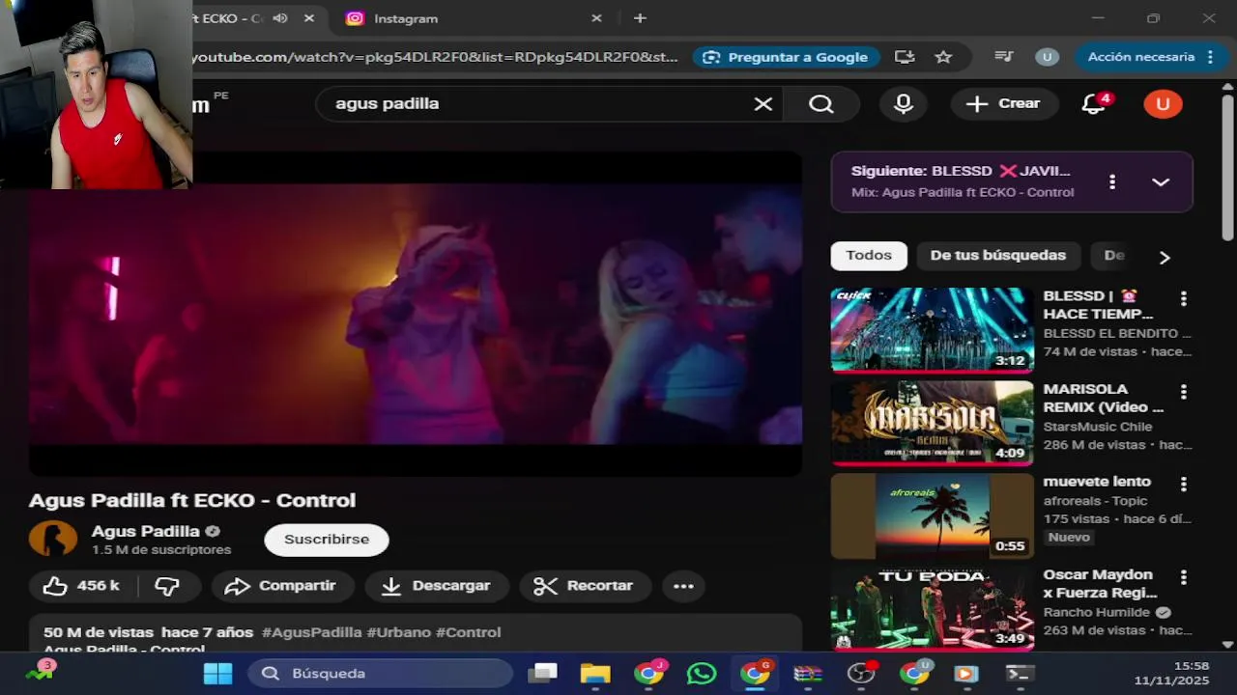Run search with the magnifier button
The width and height of the screenshot is (1237, 695).
821,103
